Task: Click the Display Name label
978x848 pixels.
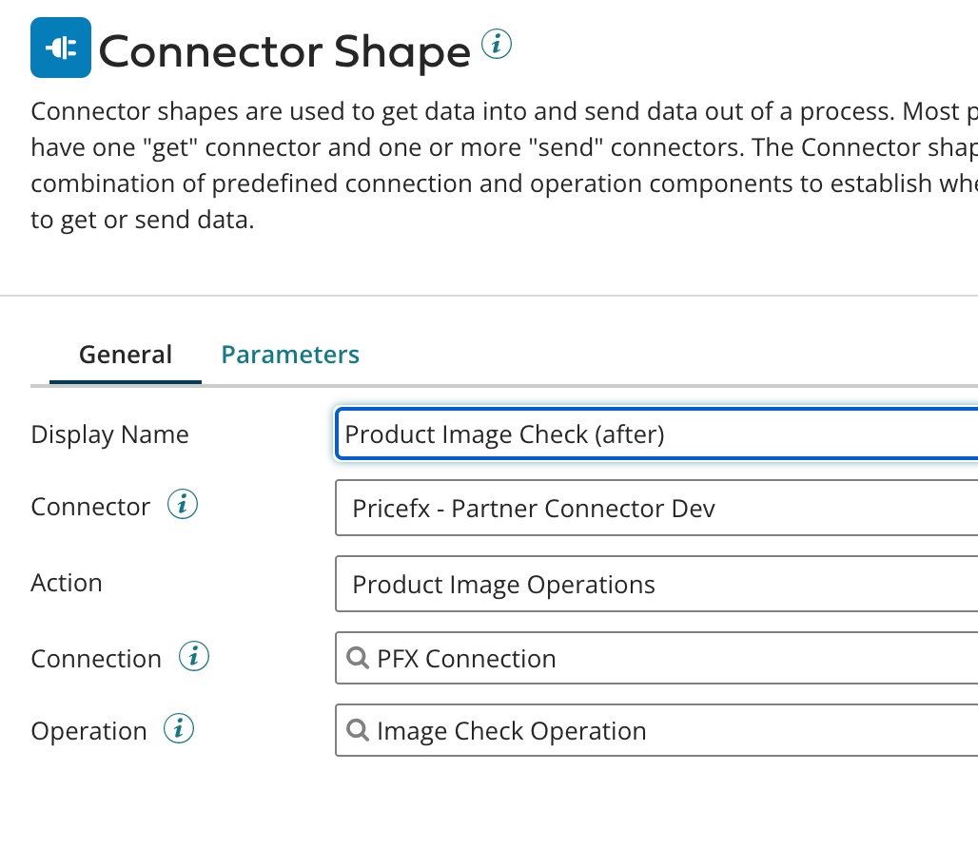Action: click(109, 434)
